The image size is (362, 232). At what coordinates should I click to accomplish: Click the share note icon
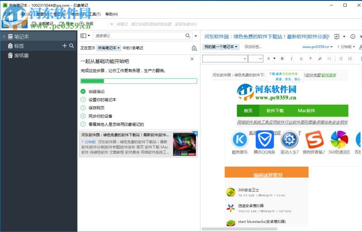337,37
